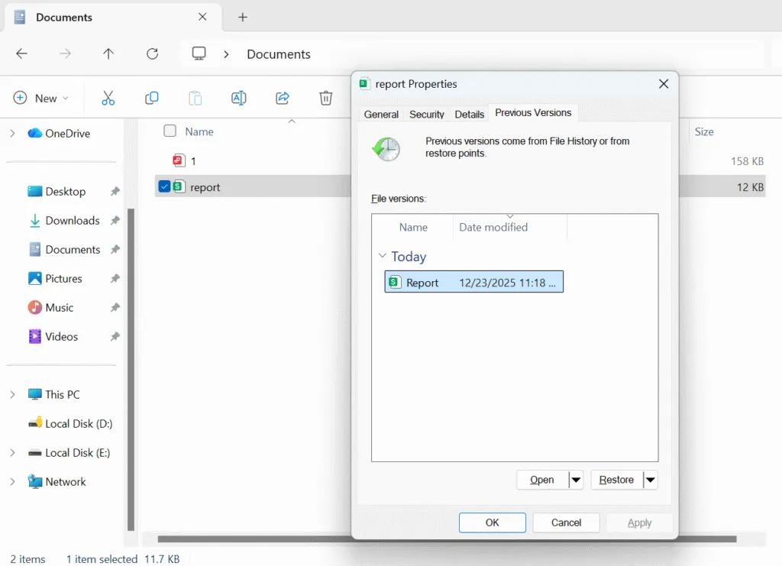
Task: Select the Report version from 12/23/2025
Action: tap(473, 283)
